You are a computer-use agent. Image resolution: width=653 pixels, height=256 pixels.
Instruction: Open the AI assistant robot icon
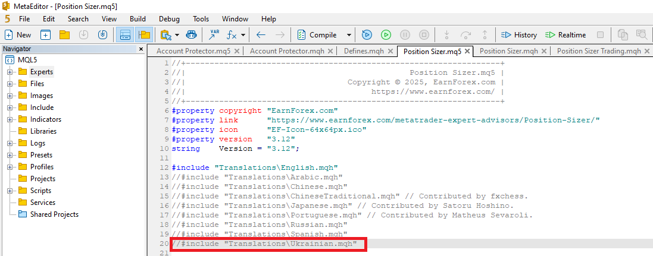[x=192, y=35]
